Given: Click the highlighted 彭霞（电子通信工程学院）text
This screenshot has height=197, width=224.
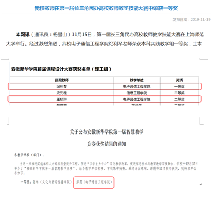Looking at the screenshot, I should point(93,183).
